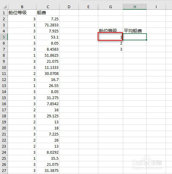Select empty cell H7 for average fare
Viewport: 172px width, 174px height.
135,49
